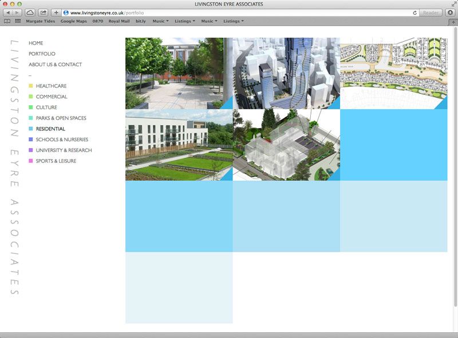Open the second Music bookmarks folder
The height and width of the screenshot is (338, 458).
click(209, 21)
